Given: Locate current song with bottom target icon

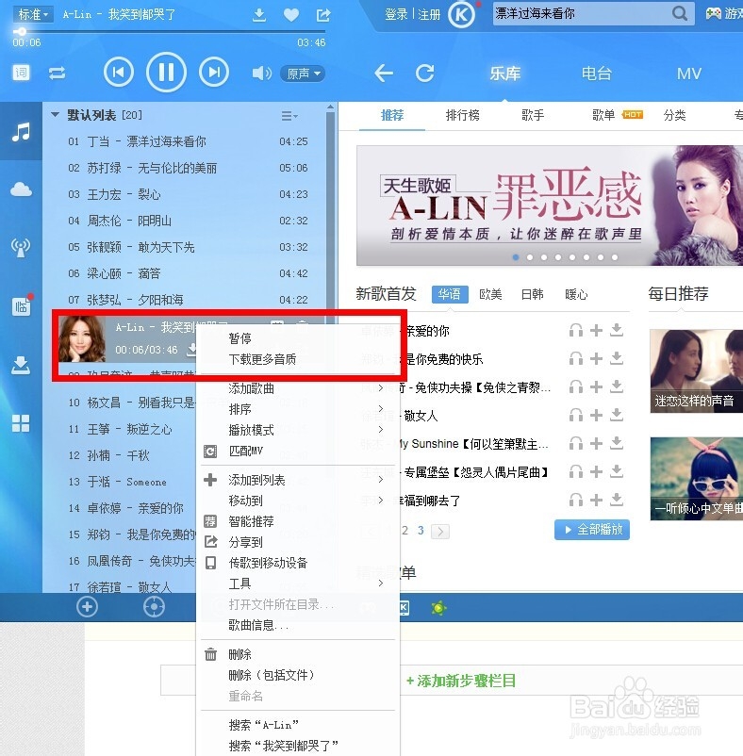Looking at the screenshot, I should 155,606.
